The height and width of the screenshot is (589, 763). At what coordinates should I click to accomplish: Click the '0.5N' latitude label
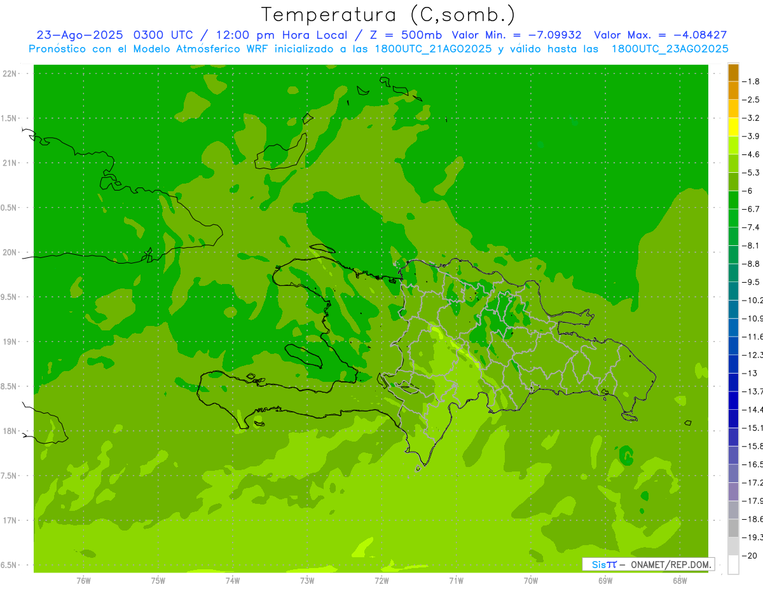pyautogui.click(x=10, y=208)
